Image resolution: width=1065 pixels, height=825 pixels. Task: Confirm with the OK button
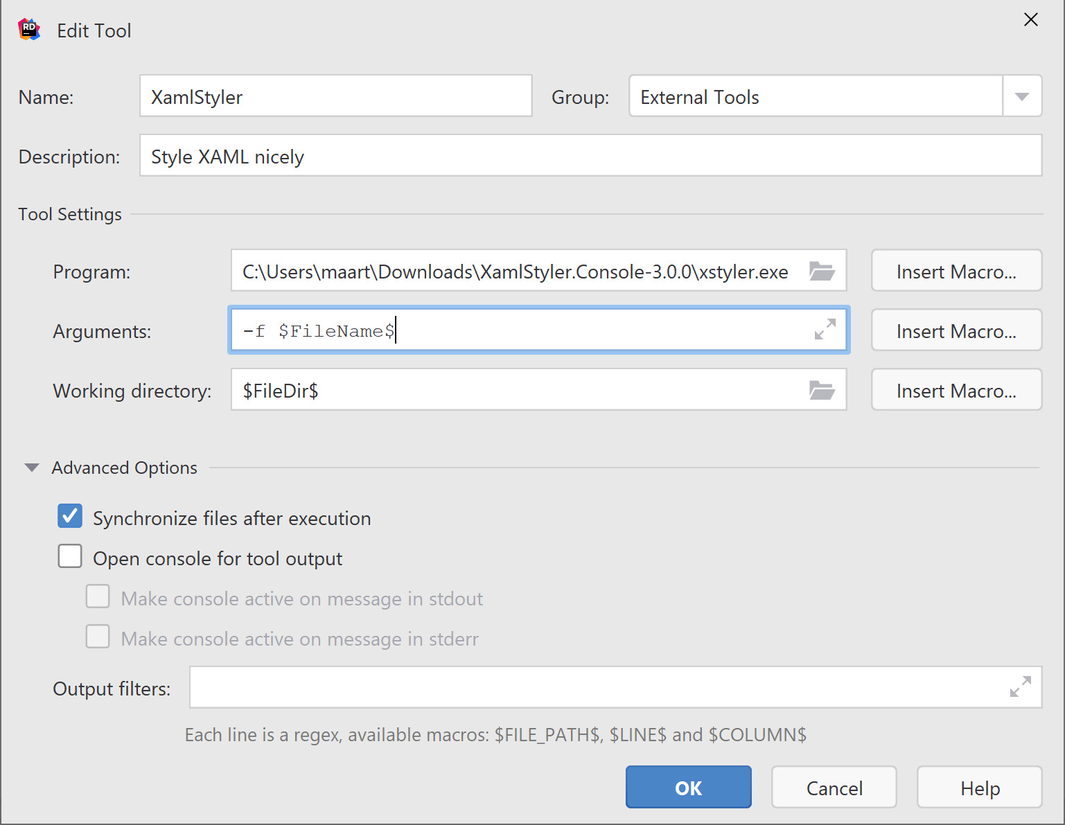click(x=689, y=788)
